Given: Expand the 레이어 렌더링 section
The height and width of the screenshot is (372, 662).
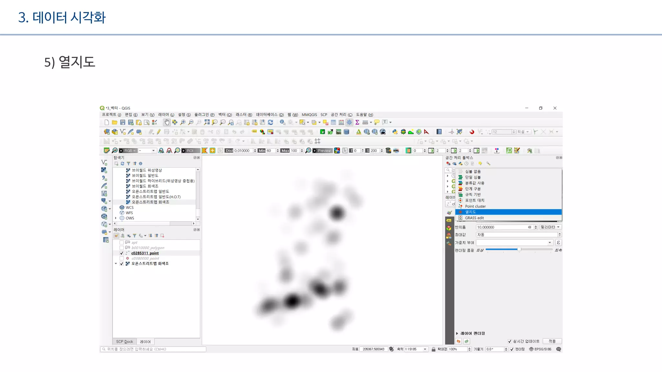Looking at the screenshot, I should tap(457, 333).
